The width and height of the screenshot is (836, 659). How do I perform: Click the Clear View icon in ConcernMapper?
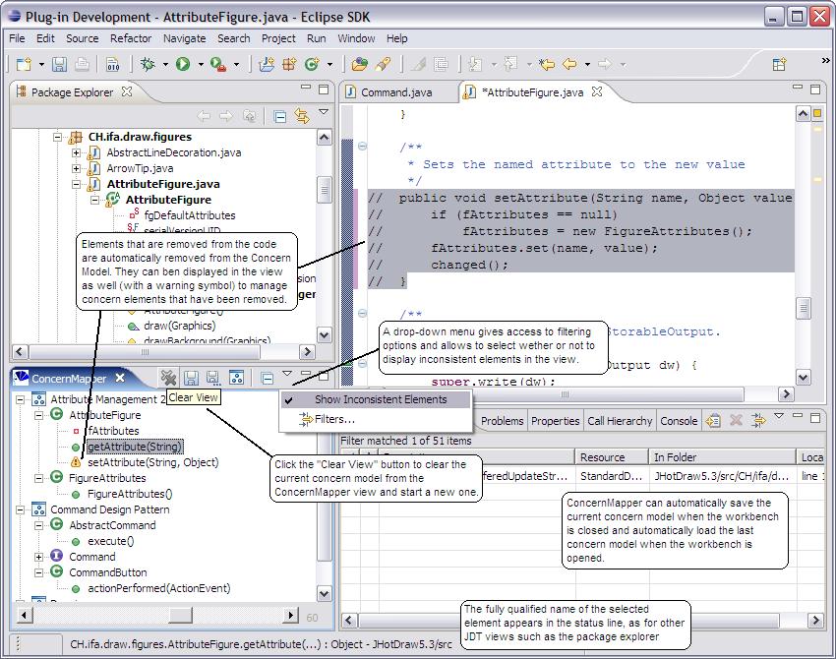[168, 378]
